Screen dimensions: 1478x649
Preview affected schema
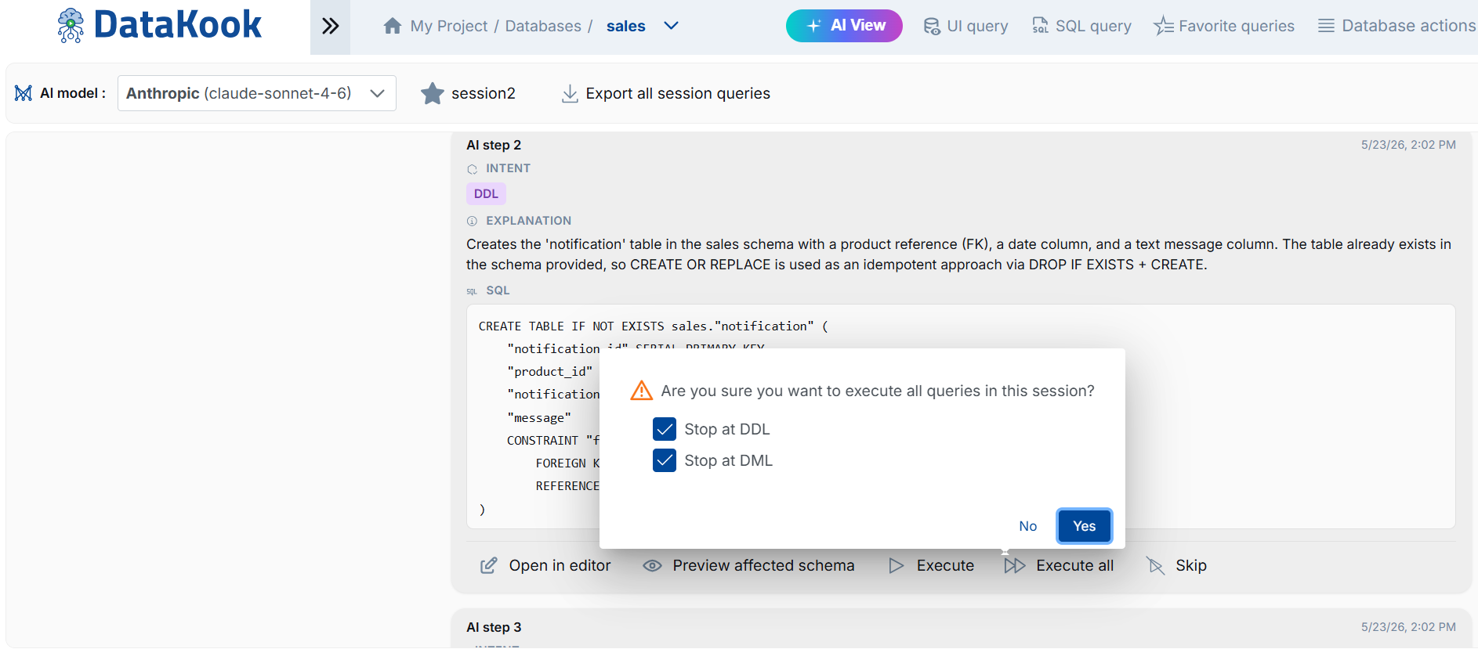tap(763, 565)
